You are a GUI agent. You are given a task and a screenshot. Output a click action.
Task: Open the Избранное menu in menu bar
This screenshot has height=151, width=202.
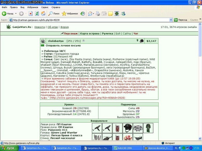[33, 7]
